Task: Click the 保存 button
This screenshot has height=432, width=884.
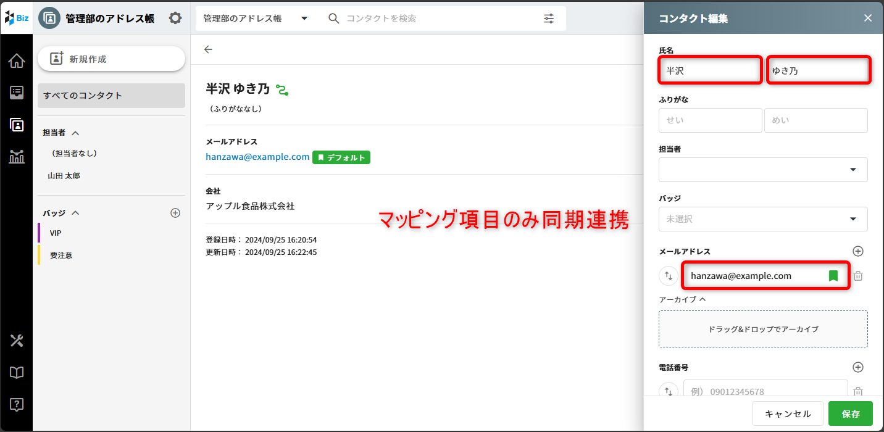Action: [x=850, y=414]
